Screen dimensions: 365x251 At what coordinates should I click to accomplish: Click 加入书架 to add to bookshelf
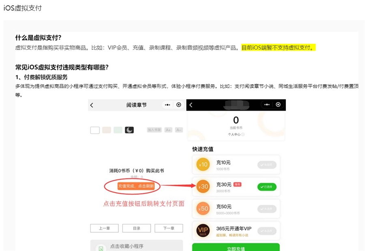[154, 130]
